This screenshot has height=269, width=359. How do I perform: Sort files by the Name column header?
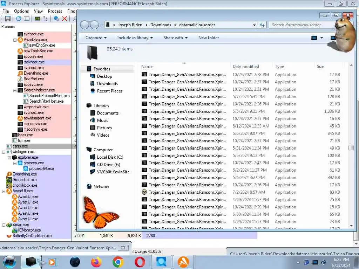184,67
